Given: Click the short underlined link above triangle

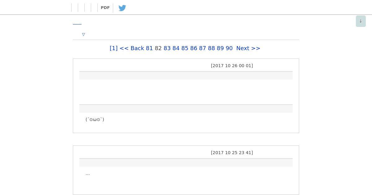Looking at the screenshot, I should coord(77,23).
